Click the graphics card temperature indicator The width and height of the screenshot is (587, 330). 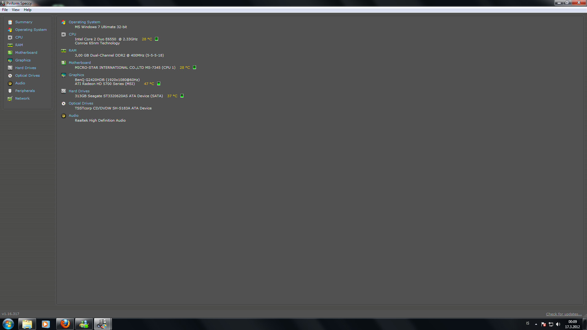coord(159,83)
